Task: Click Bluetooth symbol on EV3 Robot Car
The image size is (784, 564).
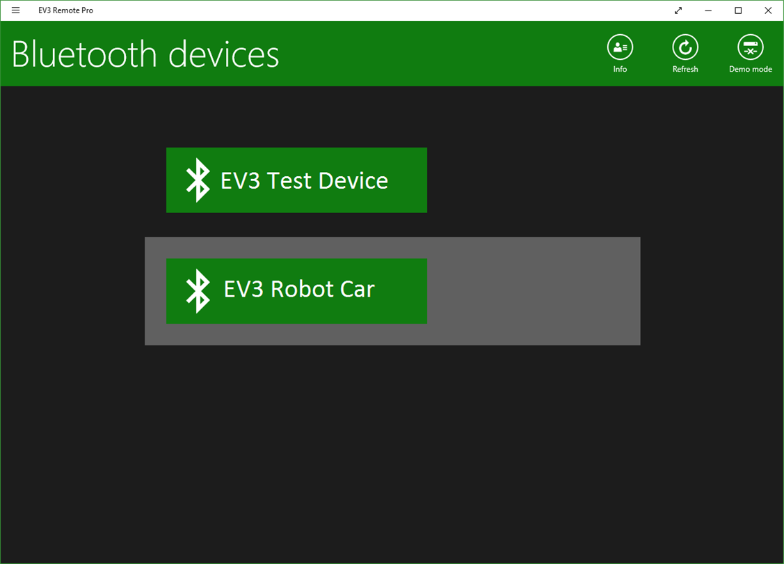Action: click(x=198, y=291)
